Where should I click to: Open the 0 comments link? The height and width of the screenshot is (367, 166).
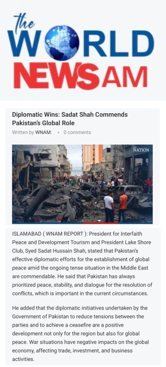point(77,133)
